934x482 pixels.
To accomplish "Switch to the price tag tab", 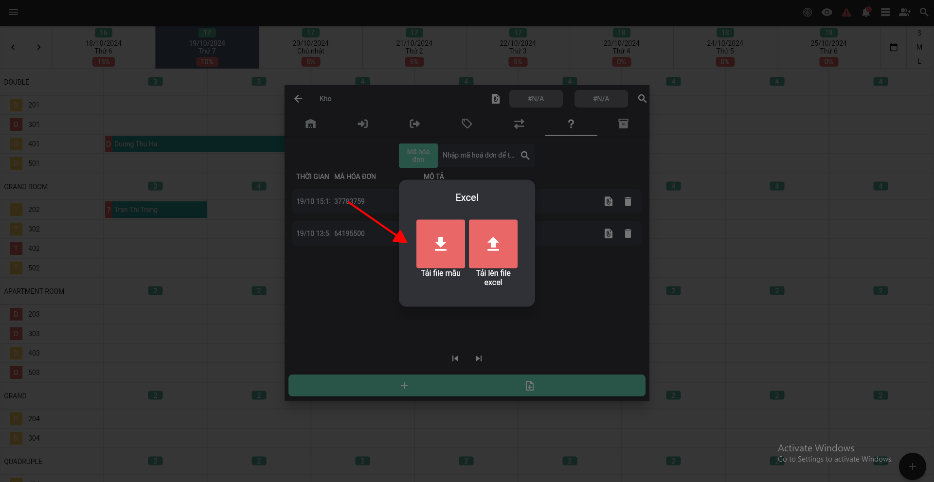I will click(x=467, y=124).
